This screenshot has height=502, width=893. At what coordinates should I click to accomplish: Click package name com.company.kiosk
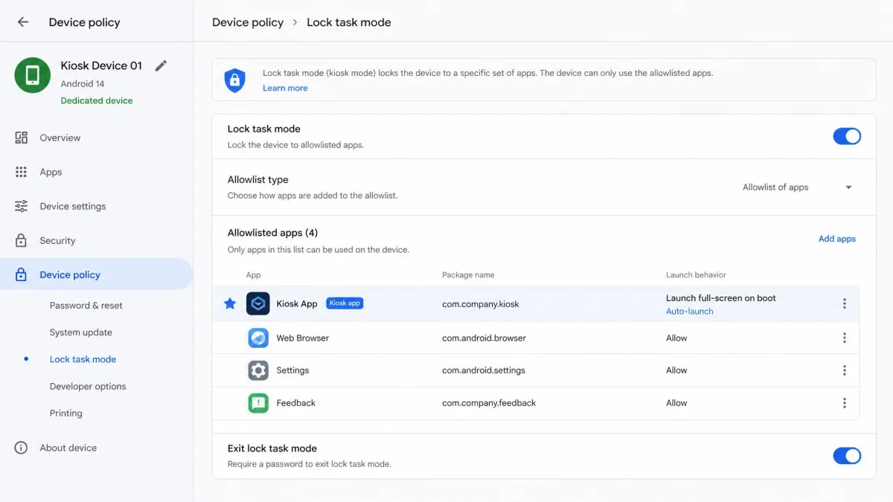click(x=481, y=303)
